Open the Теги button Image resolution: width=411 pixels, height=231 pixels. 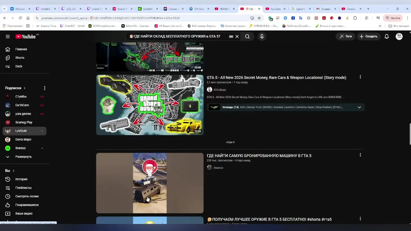(x=345, y=37)
